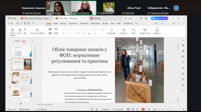Image resolution: width=201 pixels, height=112 pixels.
Task: Click the Student Tools icon
Action: (x=145, y=30)
